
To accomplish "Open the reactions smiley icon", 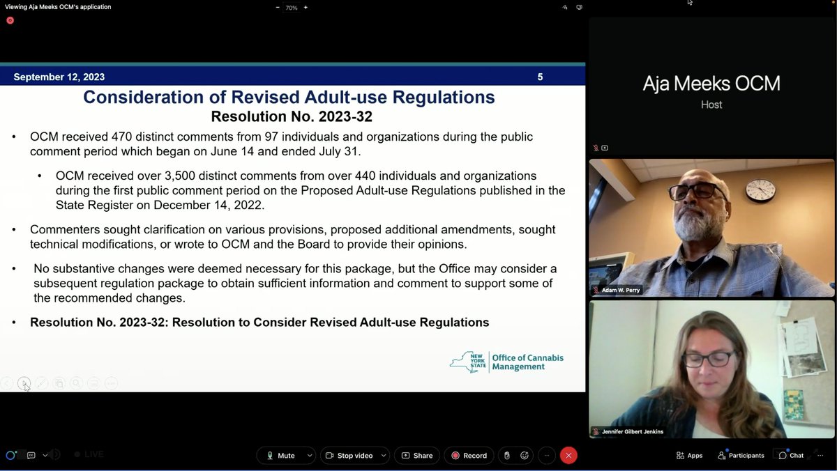I will pos(525,456).
